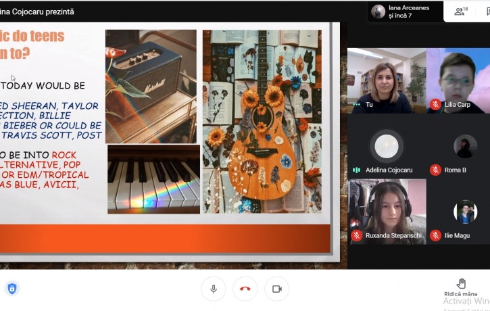Click Ruxanda Stepanschi muted microphone icon
The image size is (490, 311).
(x=357, y=235)
